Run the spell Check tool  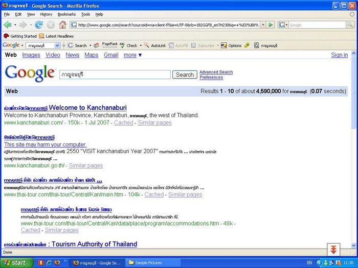coord(128,45)
